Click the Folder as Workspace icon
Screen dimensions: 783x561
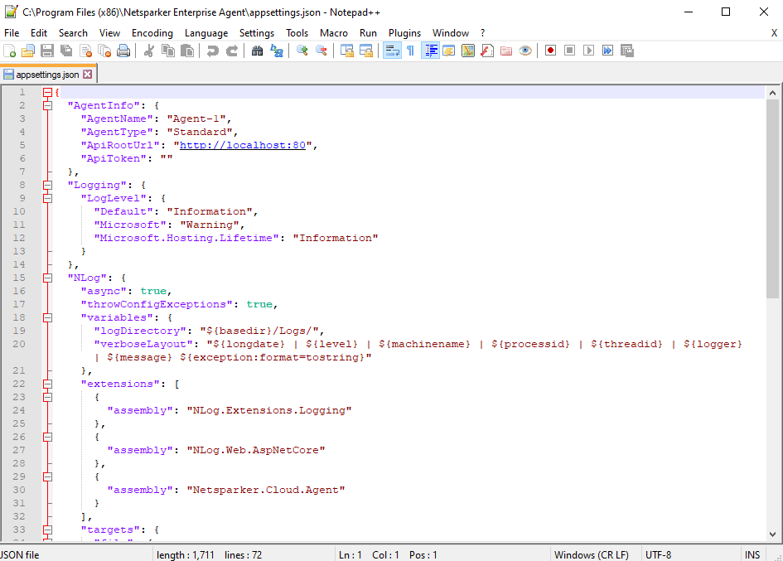point(506,51)
